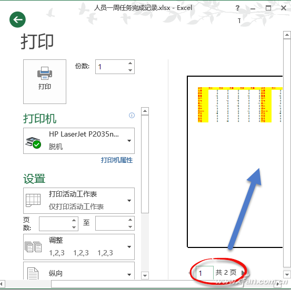Image resolution: width=291 pixels, height=290 pixels.
Task: Click the bottom horizontal scrollbar thumb
Action: pos(147,284)
